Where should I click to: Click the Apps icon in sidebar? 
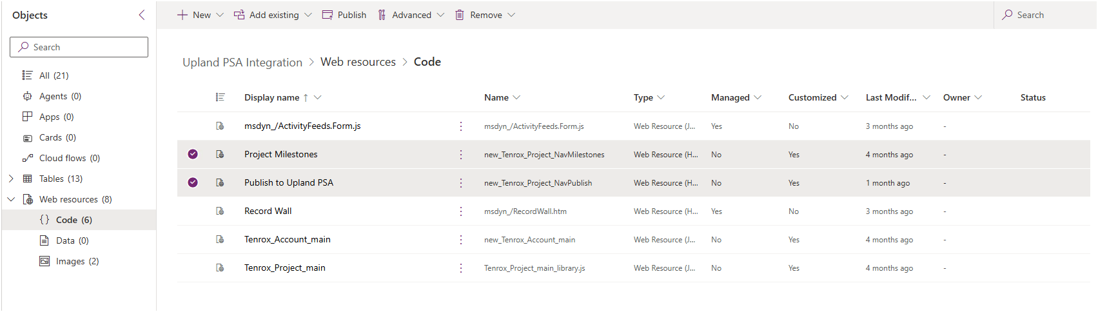coord(27,117)
